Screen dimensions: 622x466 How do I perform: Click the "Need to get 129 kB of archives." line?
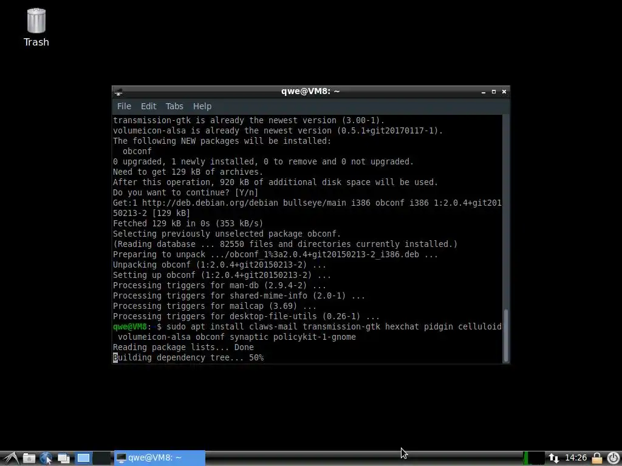point(188,172)
